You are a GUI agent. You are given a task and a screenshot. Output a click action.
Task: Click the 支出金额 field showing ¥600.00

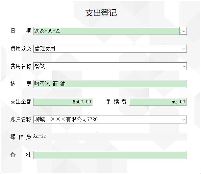(63, 102)
